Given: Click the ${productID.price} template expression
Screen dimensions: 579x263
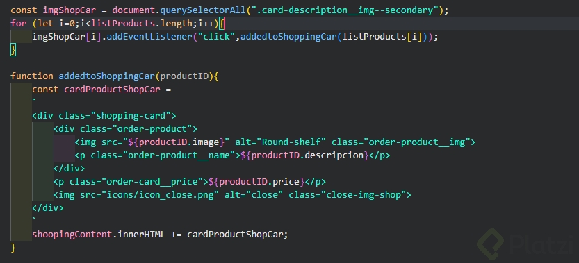Looking at the screenshot, I should point(256,182).
